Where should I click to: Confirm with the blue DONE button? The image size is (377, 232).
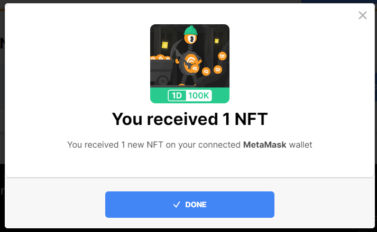(x=189, y=205)
